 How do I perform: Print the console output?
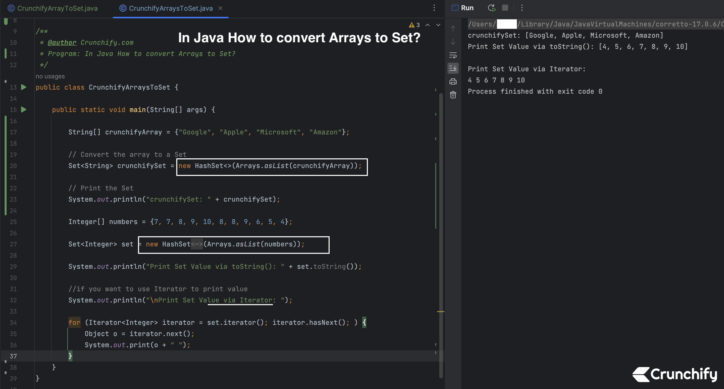pos(453,82)
